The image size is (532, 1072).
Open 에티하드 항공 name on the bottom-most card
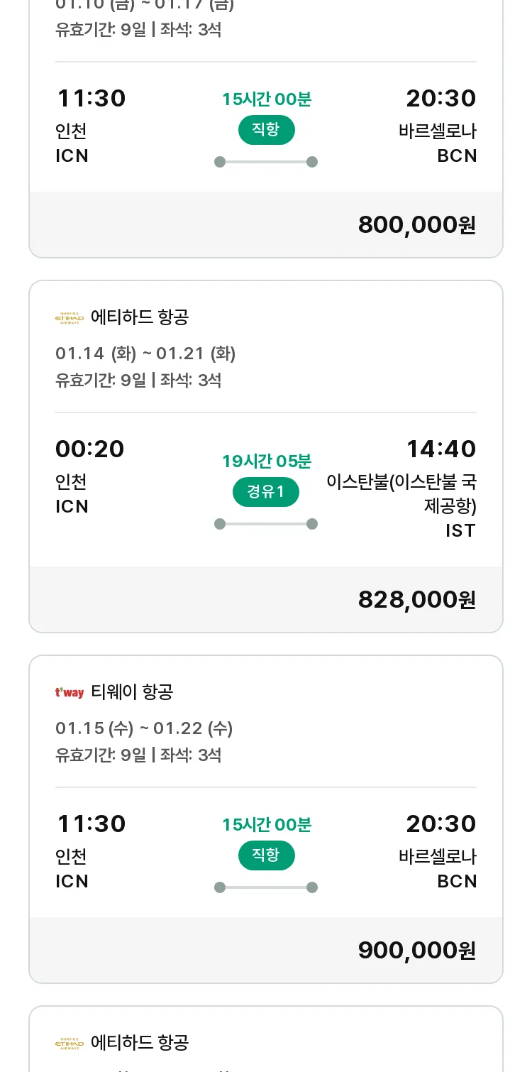click(140, 1043)
